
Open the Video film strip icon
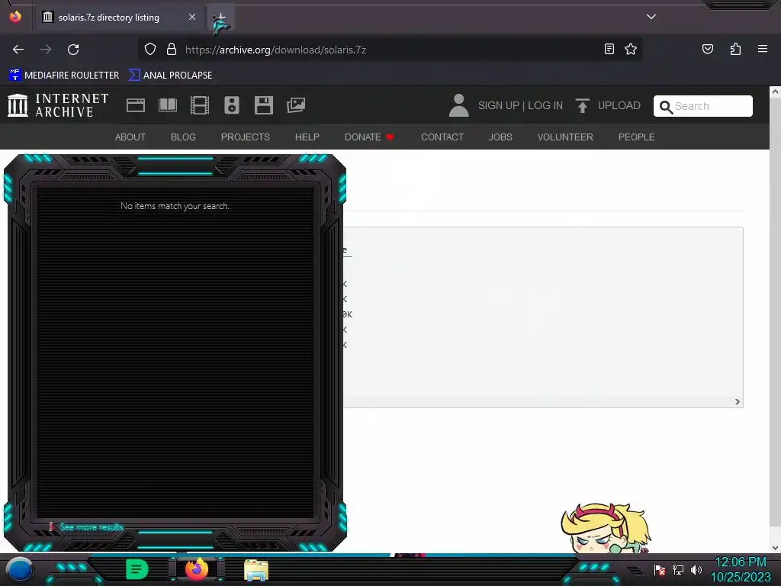click(200, 105)
